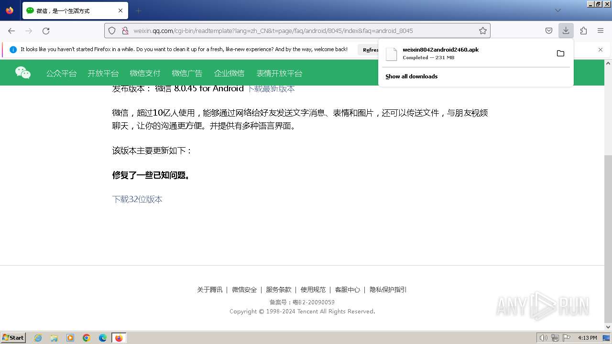Click the info icon in notification bar
The image size is (612, 344).
pyautogui.click(x=13, y=49)
